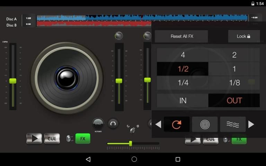Click the round knob above center fader
This screenshot has width=266, height=166.
point(119,36)
